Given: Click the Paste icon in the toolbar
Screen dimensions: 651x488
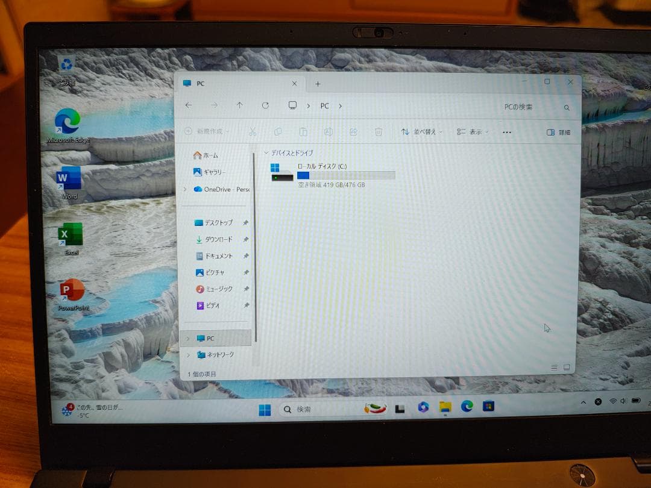Looking at the screenshot, I should [x=303, y=132].
